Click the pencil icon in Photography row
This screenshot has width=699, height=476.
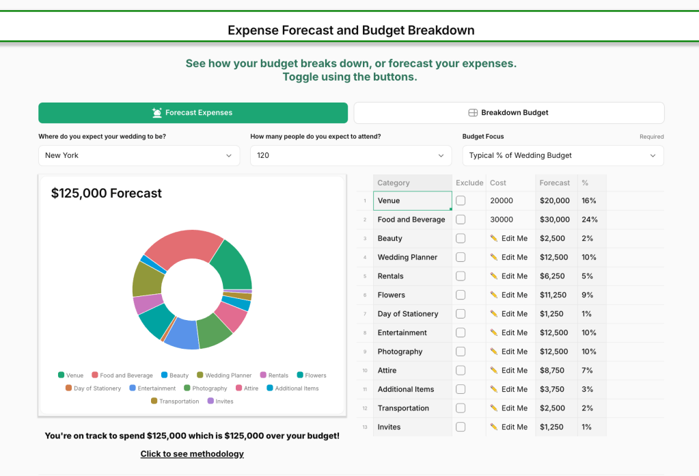pyautogui.click(x=494, y=352)
